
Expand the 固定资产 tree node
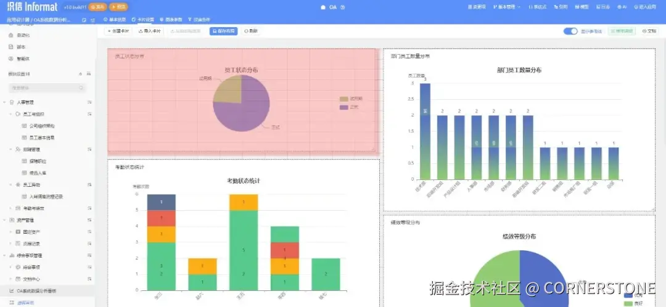[10, 232]
